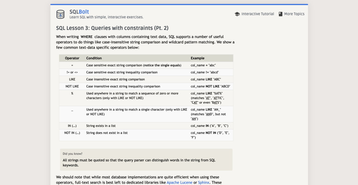Click the SQLBolt title text
The height and width of the screenshot is (185, 358).
[x=79, y=12]
